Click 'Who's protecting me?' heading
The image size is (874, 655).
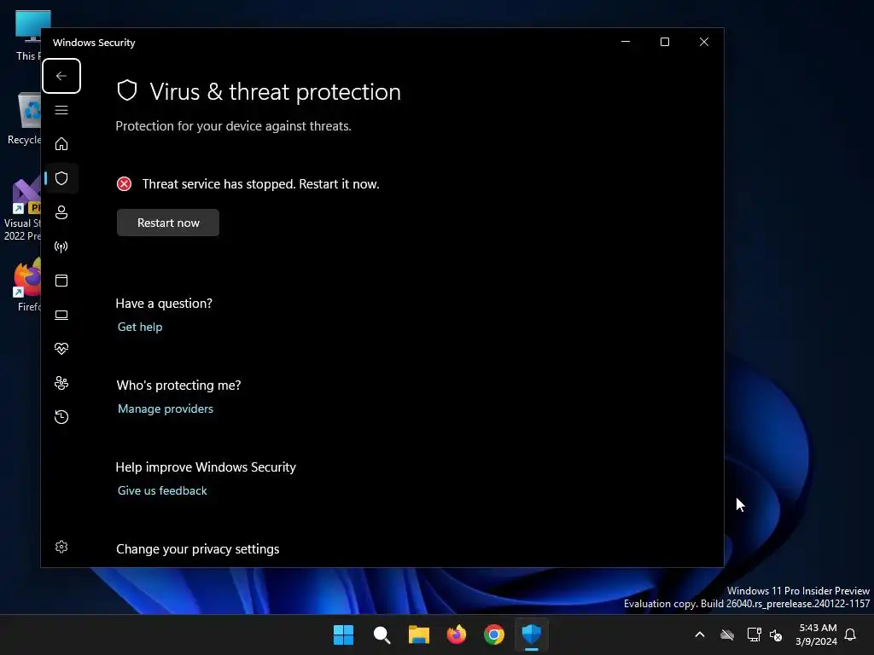(x=179, y=385)
